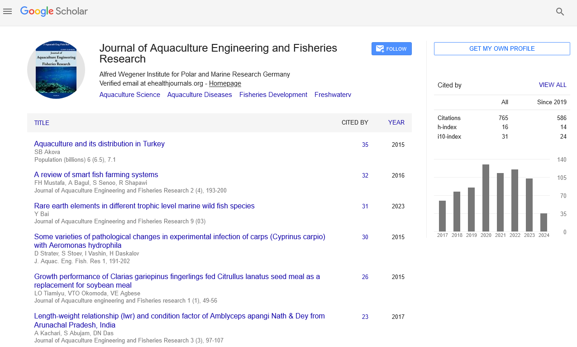Image resolution: width=577 pixels, height=347 pixels.
Task: Click the total citations value 765
Action: (503, 118)
